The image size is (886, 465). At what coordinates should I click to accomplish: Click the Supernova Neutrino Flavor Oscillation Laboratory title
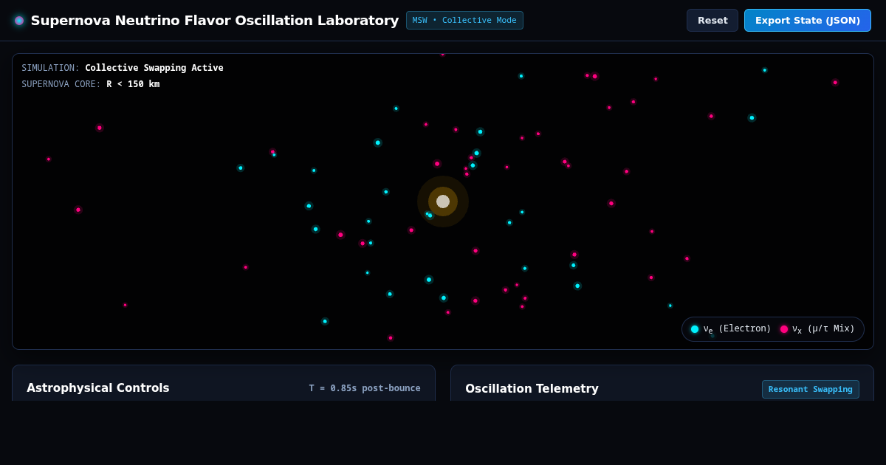215,21
